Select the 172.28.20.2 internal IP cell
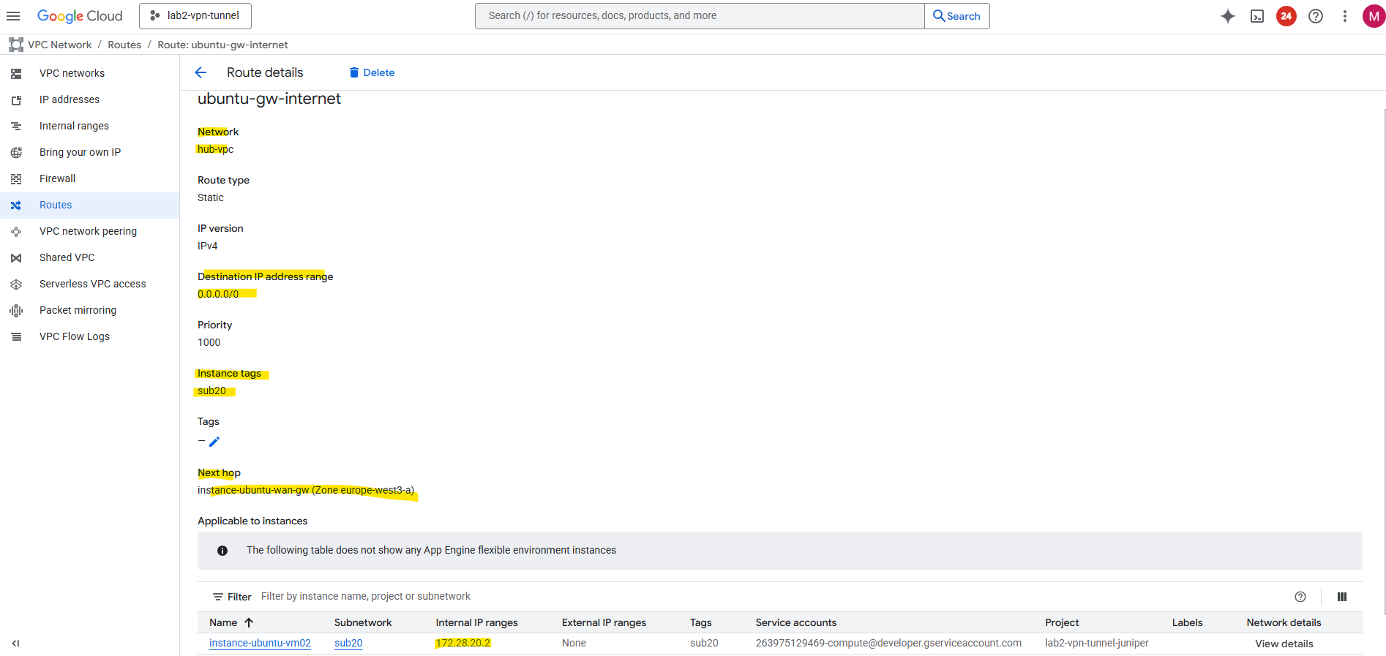This screenshot has height=656, width=1386. [x=463, y=644]
